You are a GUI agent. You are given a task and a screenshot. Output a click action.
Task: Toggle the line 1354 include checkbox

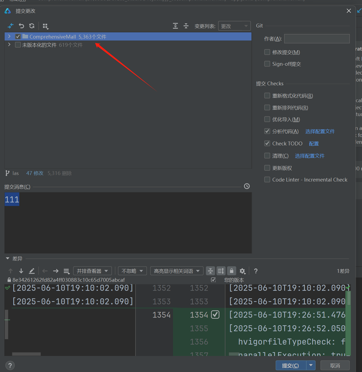pos(215,315)
